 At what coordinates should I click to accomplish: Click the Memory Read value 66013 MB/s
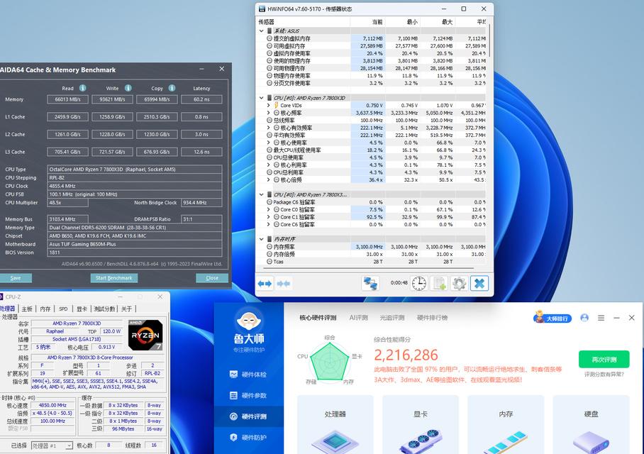pos(68,99)
